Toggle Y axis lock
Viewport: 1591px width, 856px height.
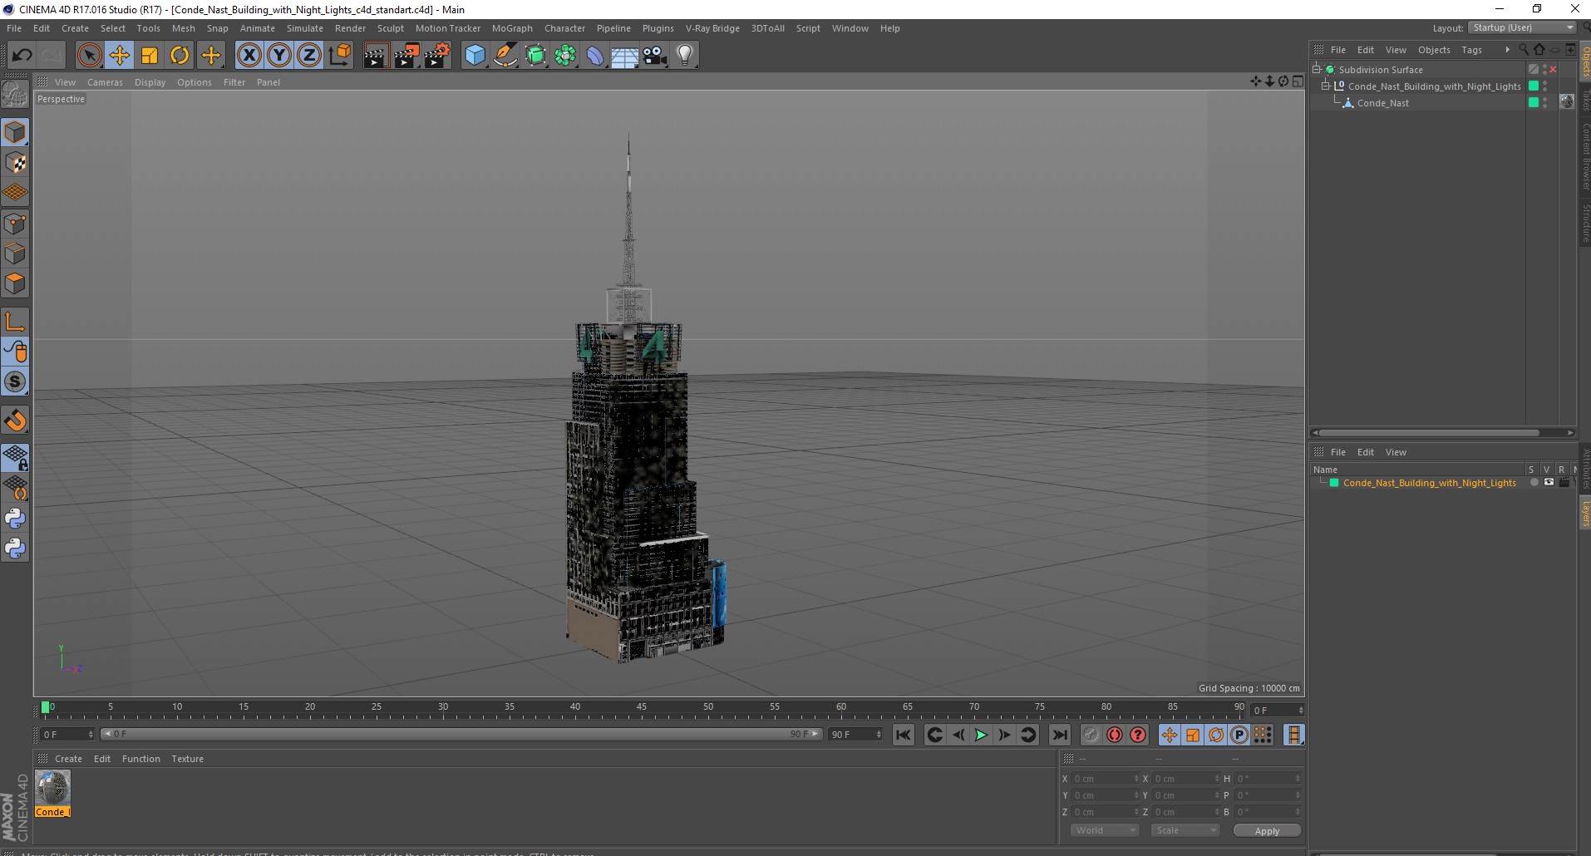coord(279,56)
